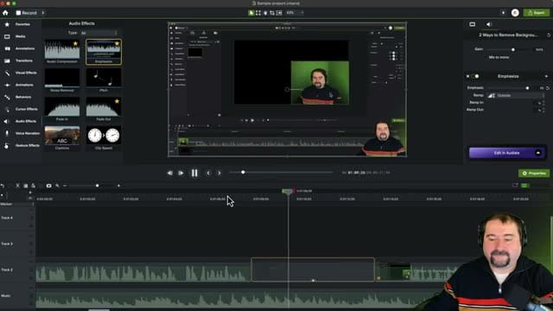553x311 pixels.
Task: Select the Edit arrow tool above canvas
Action: pos(251,13)
